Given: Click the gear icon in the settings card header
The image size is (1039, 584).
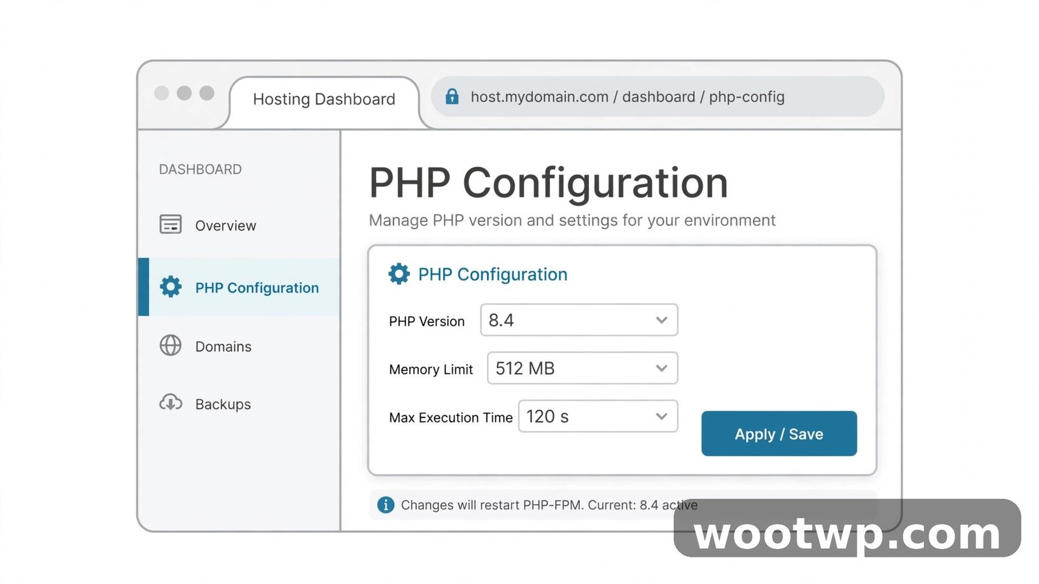Looking at the screenshot, I should pos(399,274).
